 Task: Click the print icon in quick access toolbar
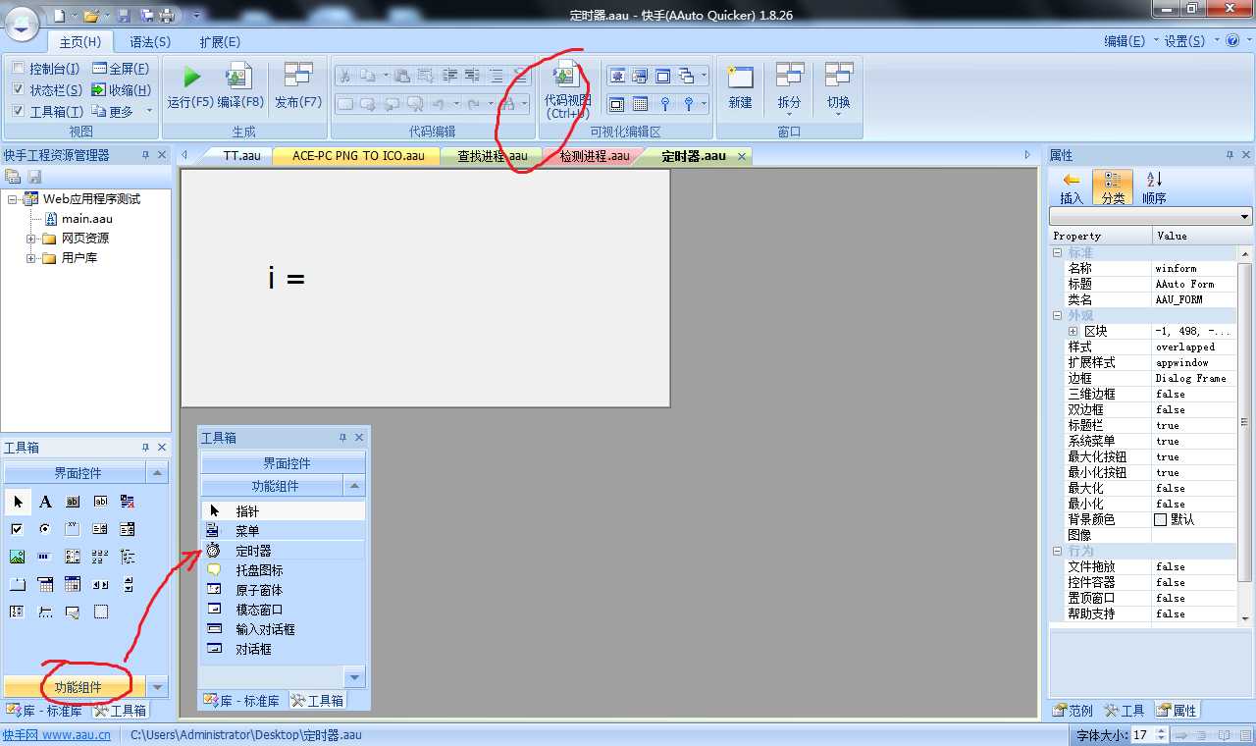pos(167,16)
